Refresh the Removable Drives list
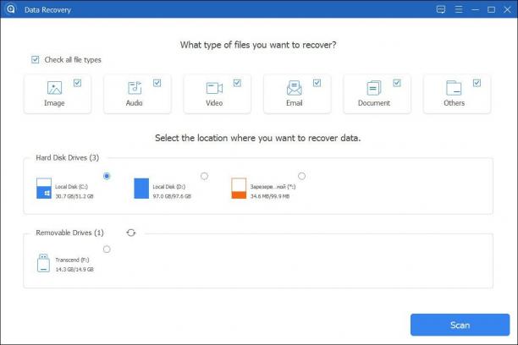Image resolution: width=518 pixels, height=345 pixels. [131, 233]
